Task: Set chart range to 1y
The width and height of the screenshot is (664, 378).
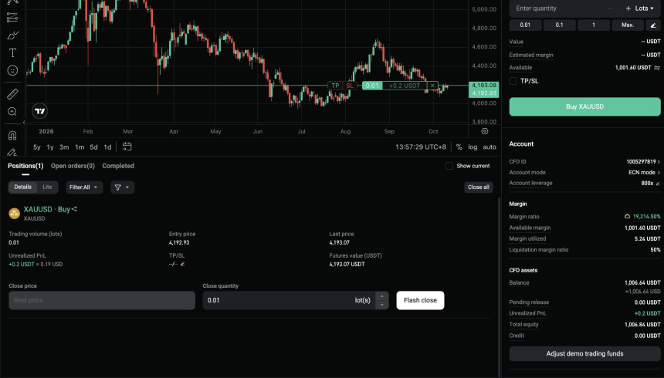Action: 50,147
